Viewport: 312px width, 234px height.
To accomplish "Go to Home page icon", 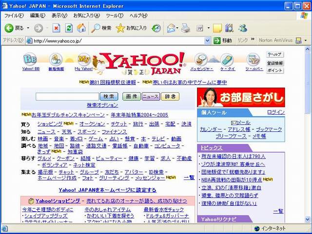I will pos(81,28).
